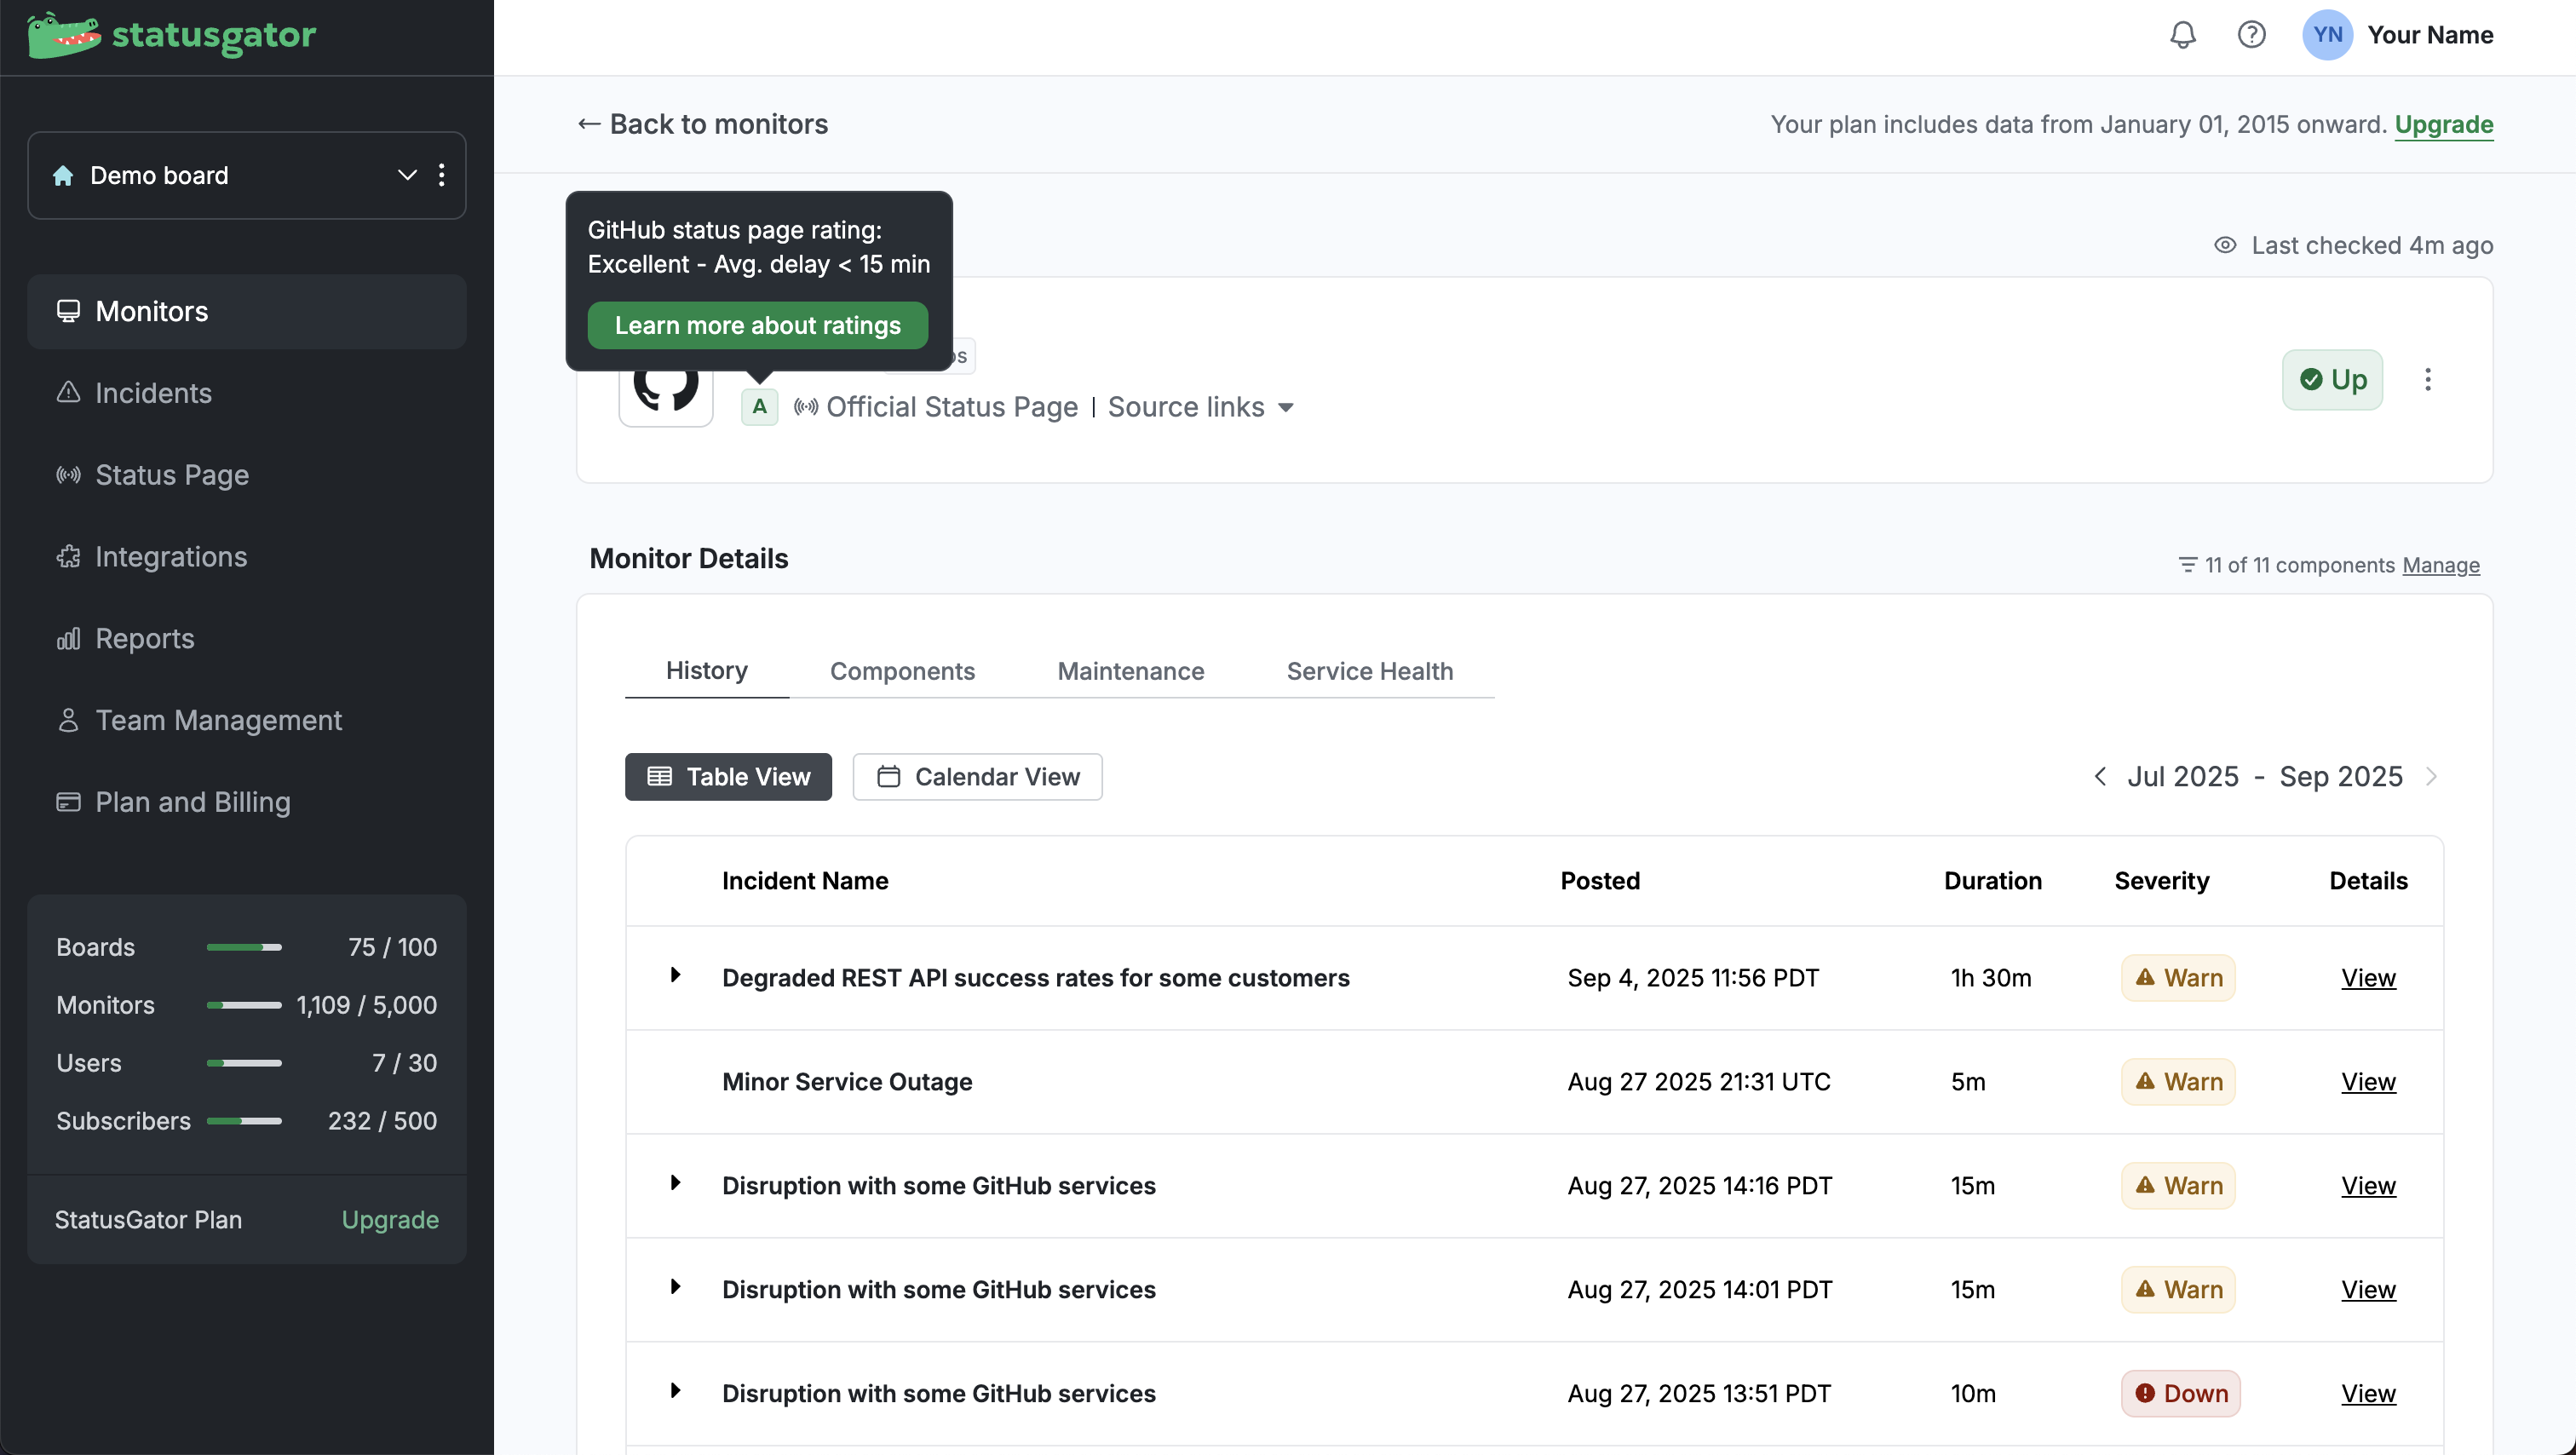The height and width of the screenshot is (1455, 2576).
Task: Go to next date range arrow
Action: 2431,777
